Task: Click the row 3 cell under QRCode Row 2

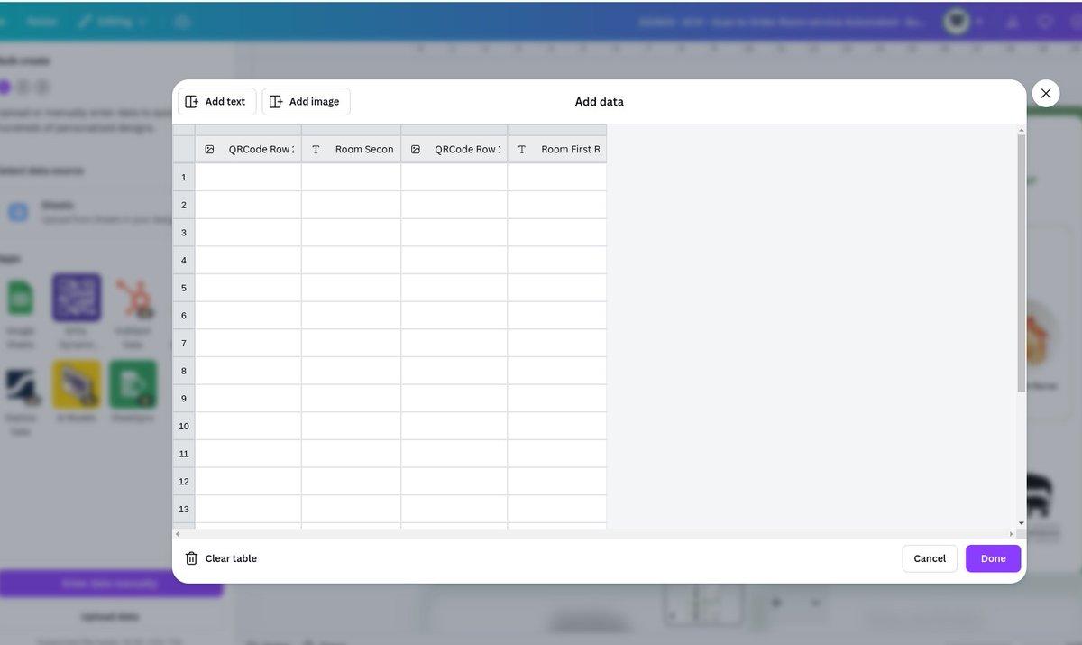Action: pos(248,233)
